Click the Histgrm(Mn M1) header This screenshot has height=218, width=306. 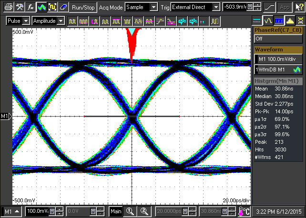pyautogui.click(x=278, y=81)
